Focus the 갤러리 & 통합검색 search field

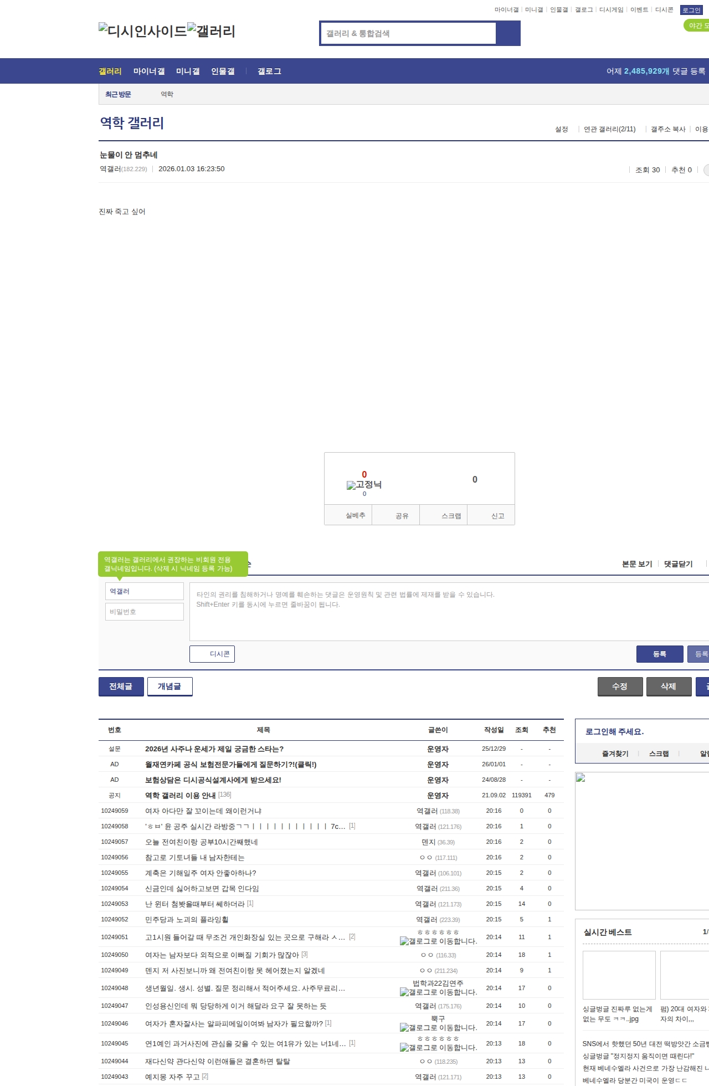[x=408, y=33]
